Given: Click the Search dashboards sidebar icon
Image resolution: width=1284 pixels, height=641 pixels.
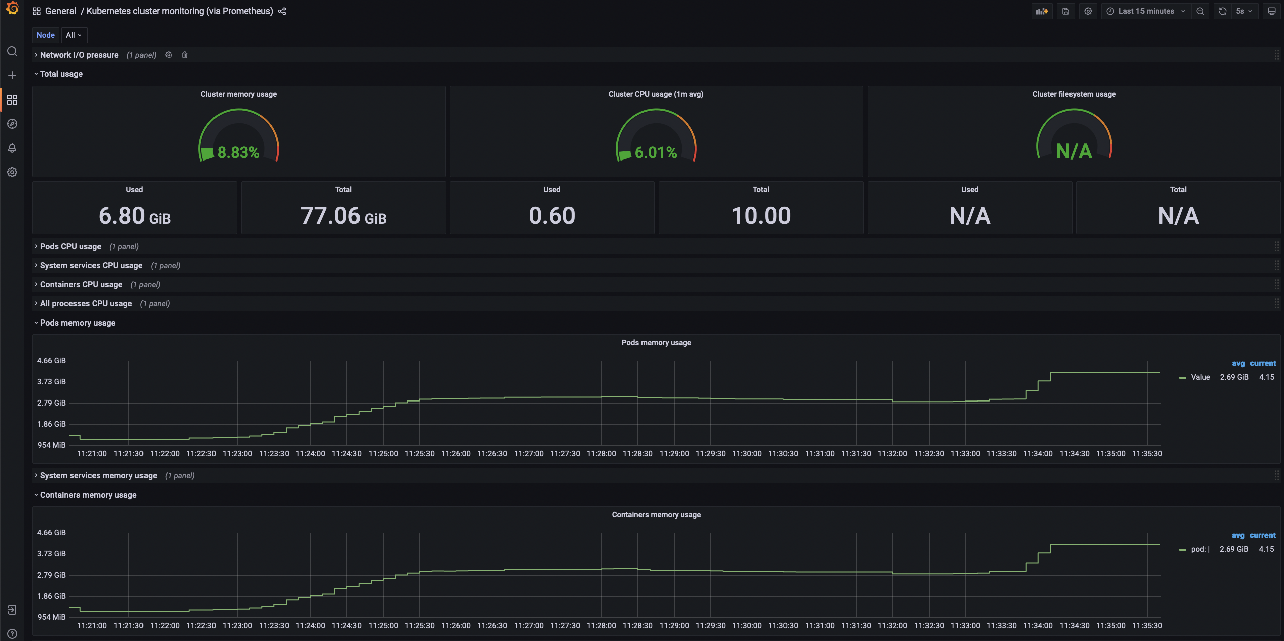Looking at the screenshot, I should tap(12, 51).
